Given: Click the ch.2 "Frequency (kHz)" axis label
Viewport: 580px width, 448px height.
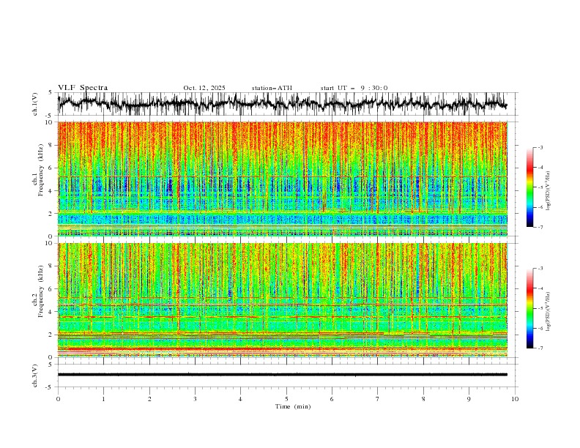Looking at the screenshot, I should [41, 291].
